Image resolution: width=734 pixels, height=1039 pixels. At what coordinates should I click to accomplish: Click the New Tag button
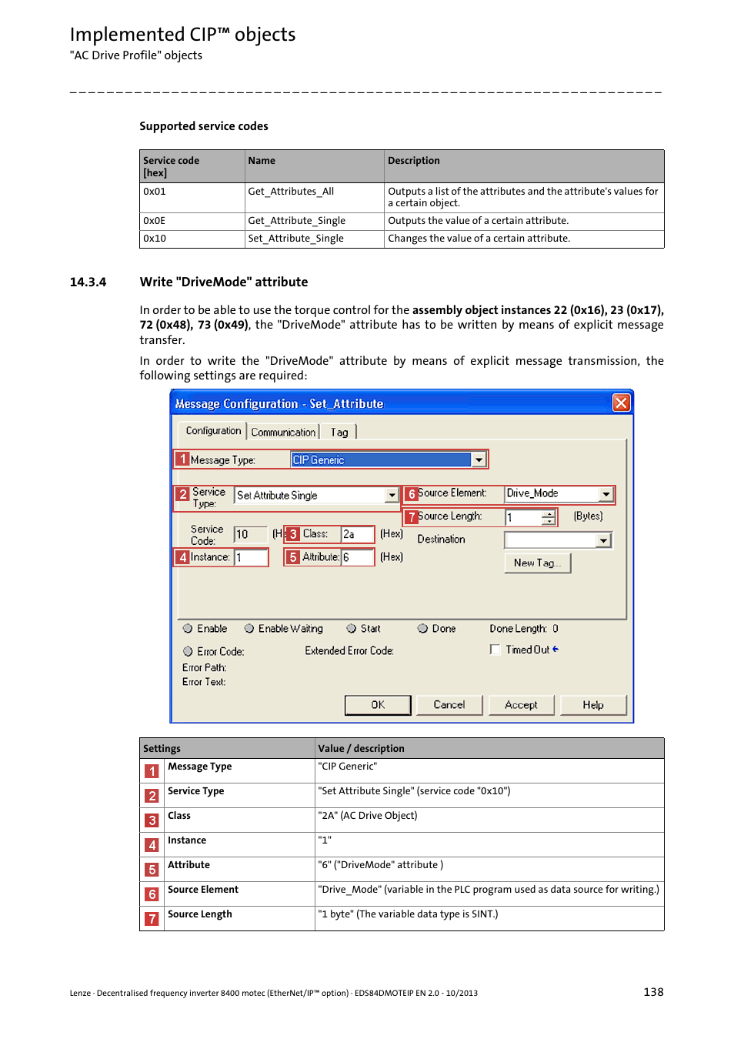pos(537,563)
